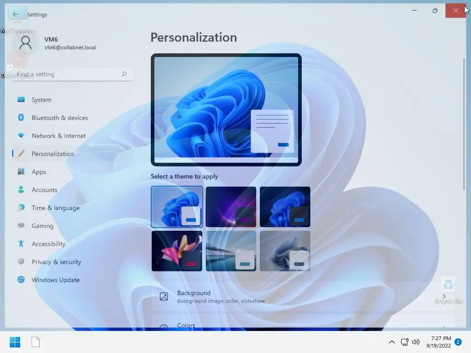
Task: Apply the light blue bloom theme
Action: click(x=177, y=207)
